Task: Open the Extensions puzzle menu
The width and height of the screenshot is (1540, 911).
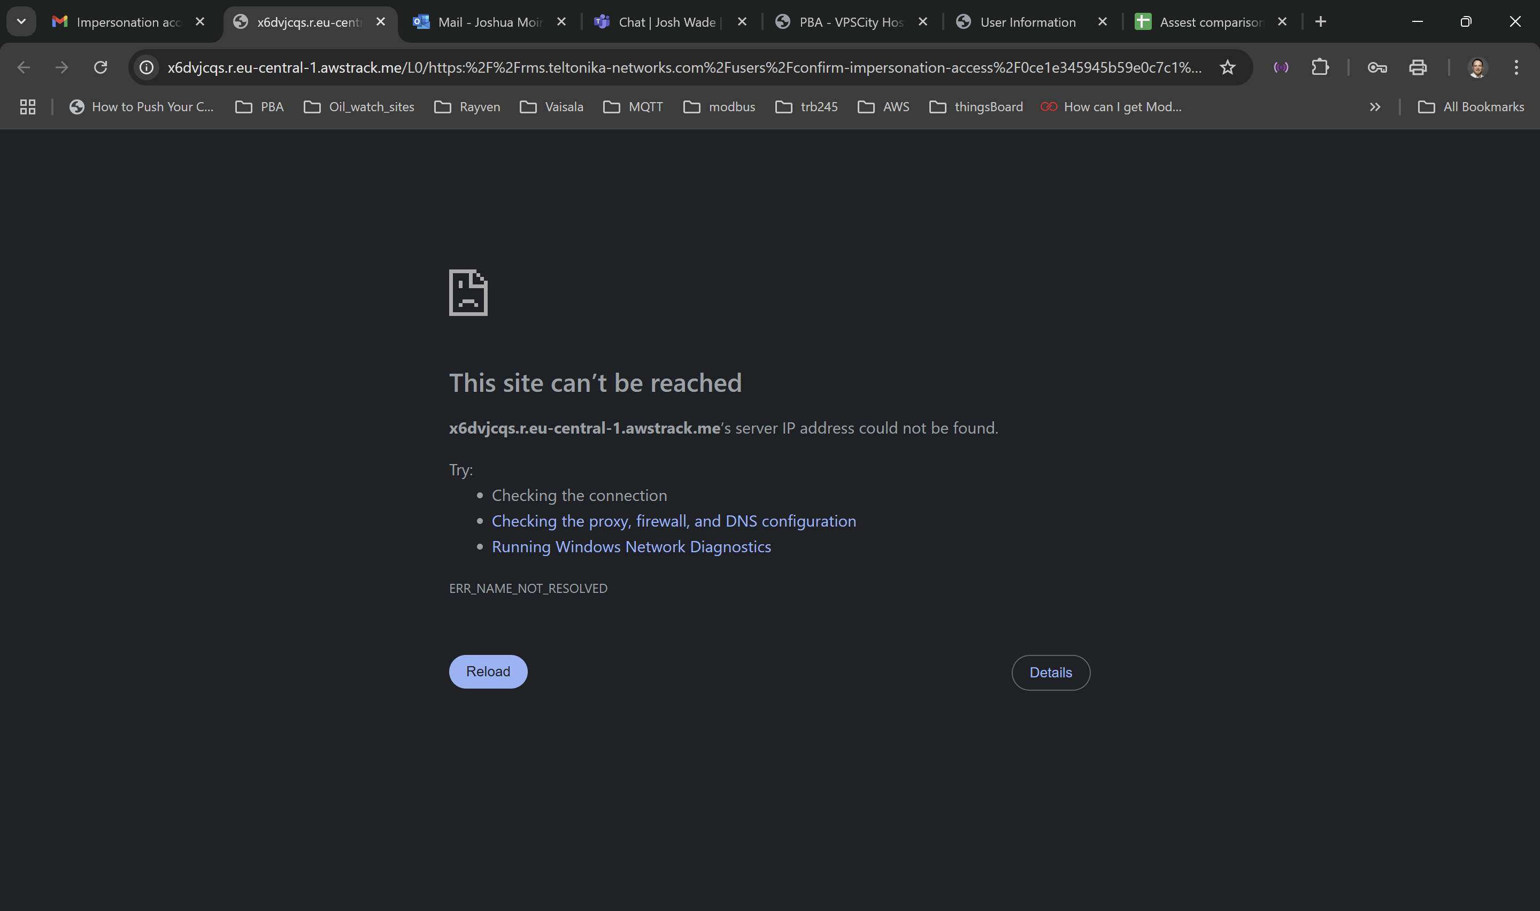Action: 1320,67
